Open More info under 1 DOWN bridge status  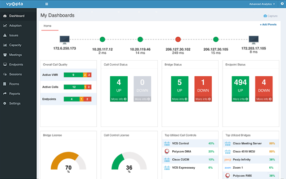click(203, 99)
